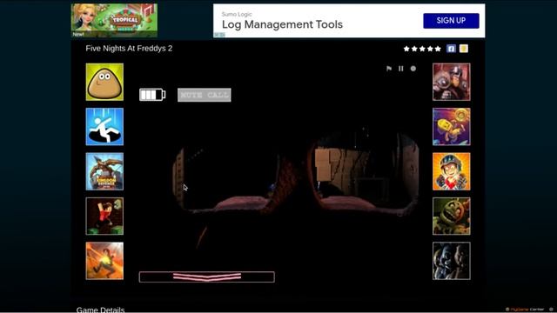Screen dimensions: 557x313
Task: Open the orange running adventurer game thumbnail
Action: tap(104, 261)
